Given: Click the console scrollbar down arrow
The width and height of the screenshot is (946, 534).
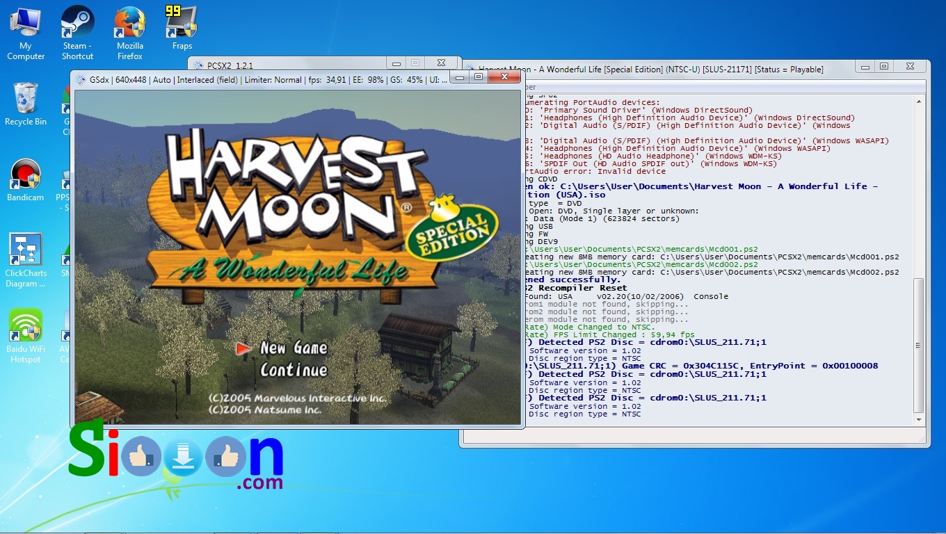Looking at the screenshot, I should tap(920, 420).
